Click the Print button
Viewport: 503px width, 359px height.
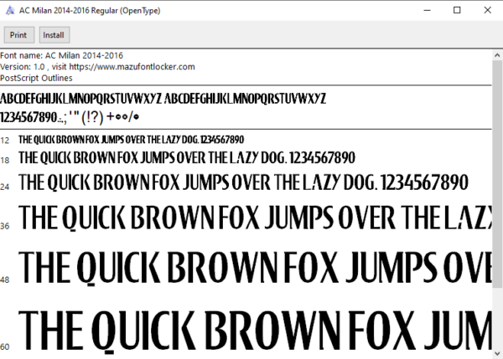(x=19, y=35)
